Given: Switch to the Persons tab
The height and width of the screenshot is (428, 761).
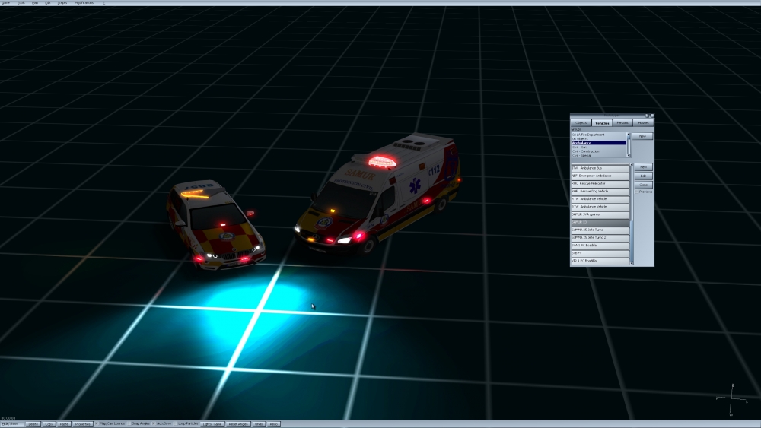Looking at the screenshot, I should click(x=622, y=123).
